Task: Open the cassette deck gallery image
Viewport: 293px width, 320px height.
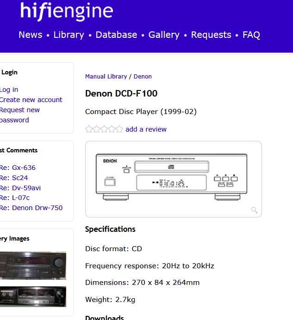Action: click(33, 296)
